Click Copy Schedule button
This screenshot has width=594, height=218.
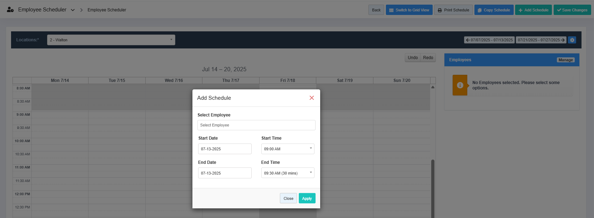[494, 10]
